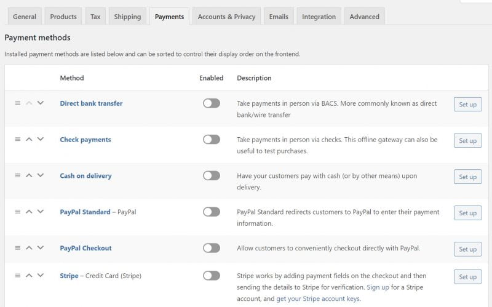492x307 pixels.
Task: Click the PayPal Checkout drag handle icon
Action: (x=18, y=248)
